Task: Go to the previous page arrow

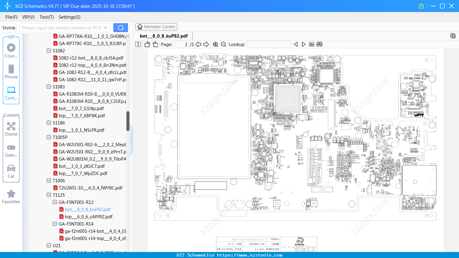Action: [x=198, y=44]
